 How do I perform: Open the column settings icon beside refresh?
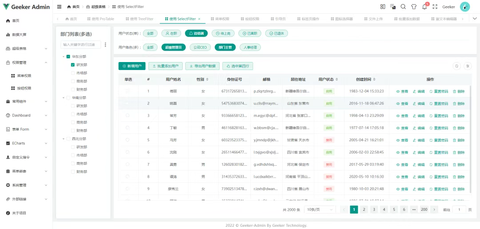[x=468, y=66]
